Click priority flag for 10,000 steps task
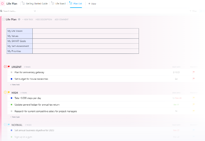The width and height of the screenshot is (205, 141). pyautogui.click(x=194, y=98)
